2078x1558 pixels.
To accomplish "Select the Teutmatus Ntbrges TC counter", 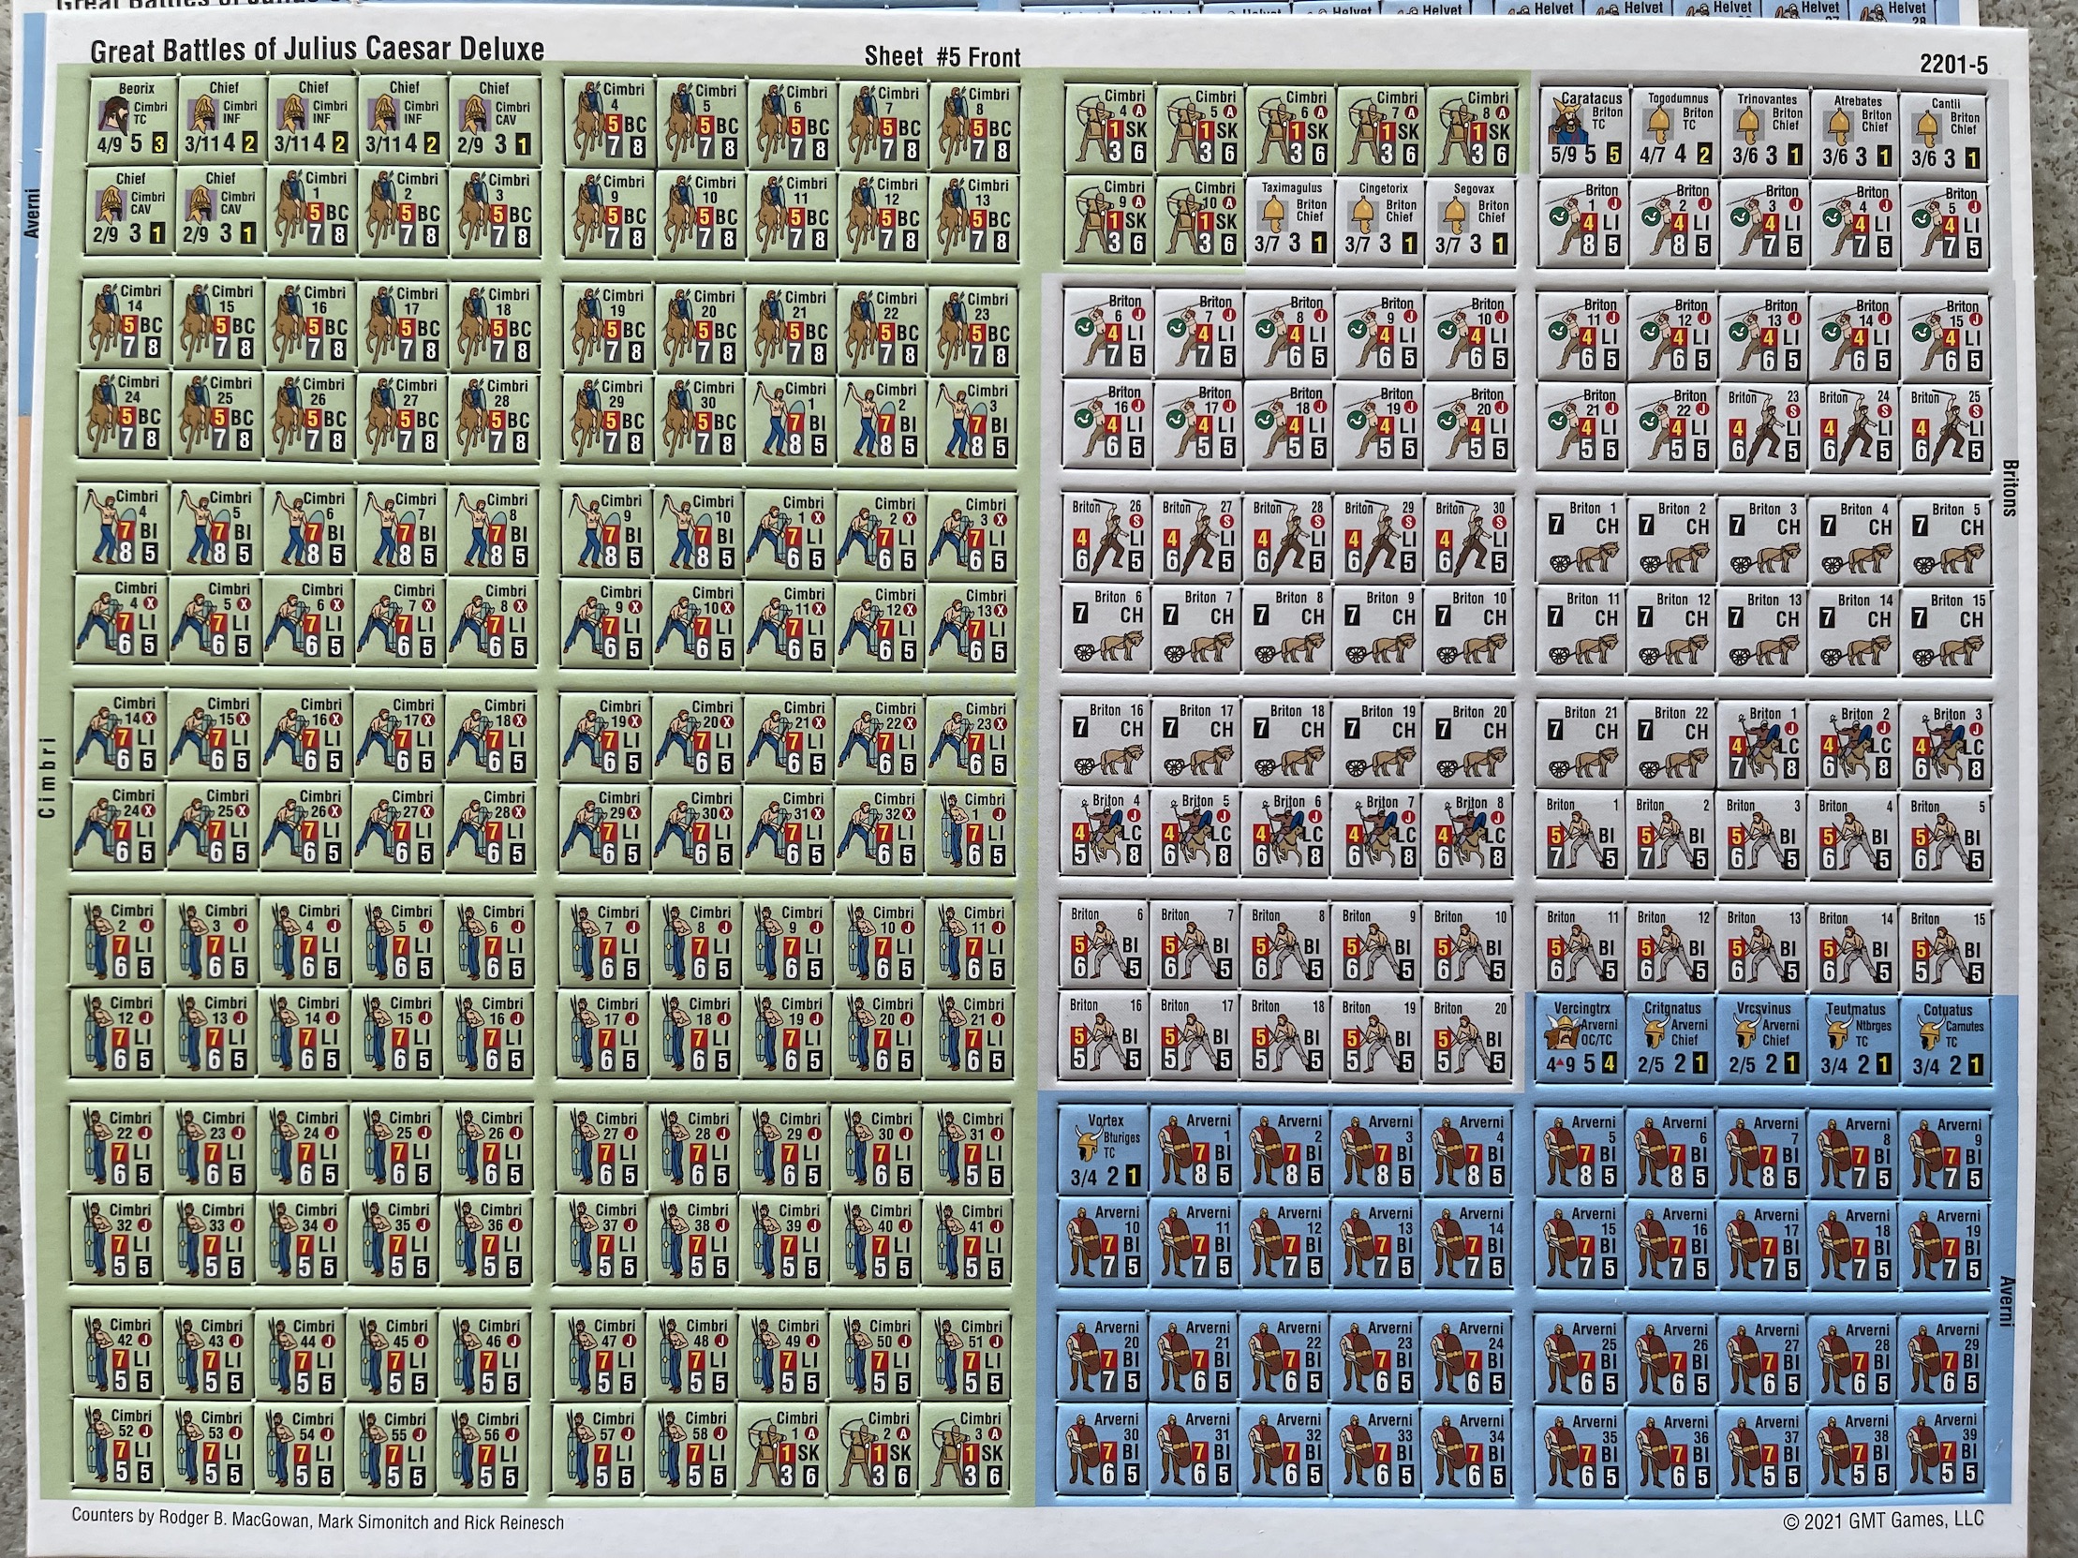I will click(1853, 1039).
